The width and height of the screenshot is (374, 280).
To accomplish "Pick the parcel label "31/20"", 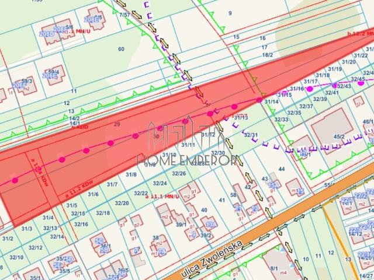I will (349, 62).
